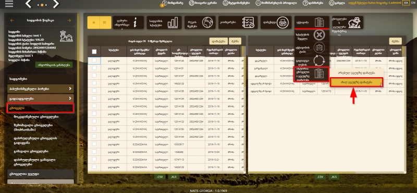This screenshot has width=417, height=193.
Task: Click the Add button above left table
Action: click(218, 41)
